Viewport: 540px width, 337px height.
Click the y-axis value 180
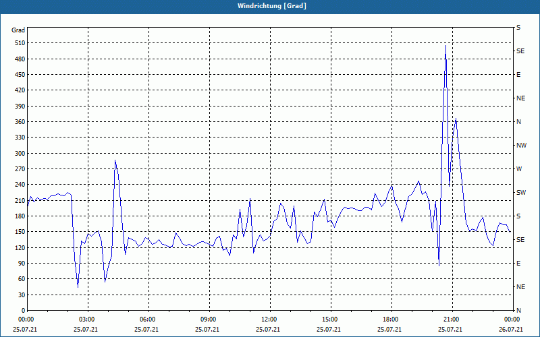coord(20,216)
